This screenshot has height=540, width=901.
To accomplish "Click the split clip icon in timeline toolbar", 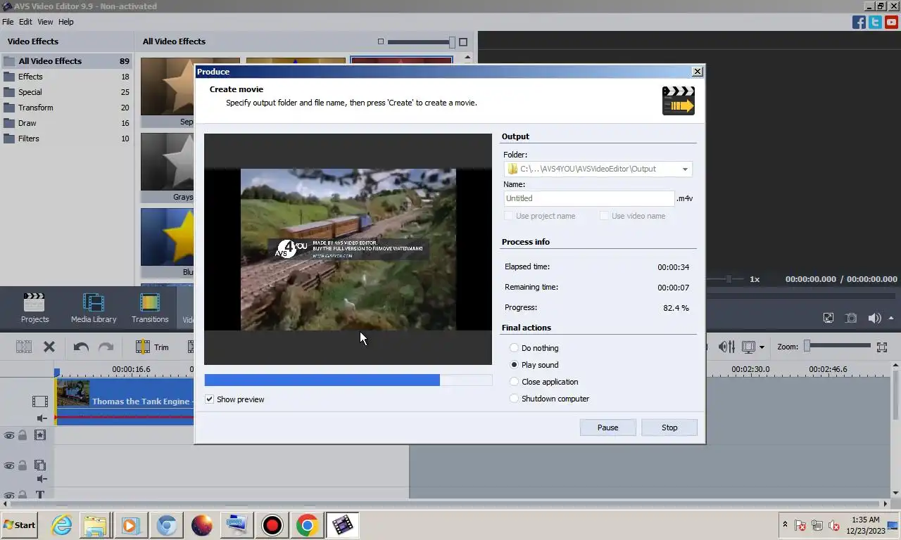I will (191, 347).
